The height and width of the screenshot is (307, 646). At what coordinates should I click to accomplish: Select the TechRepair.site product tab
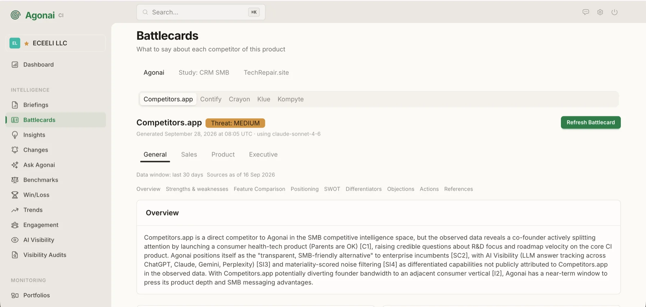point(266,72)
